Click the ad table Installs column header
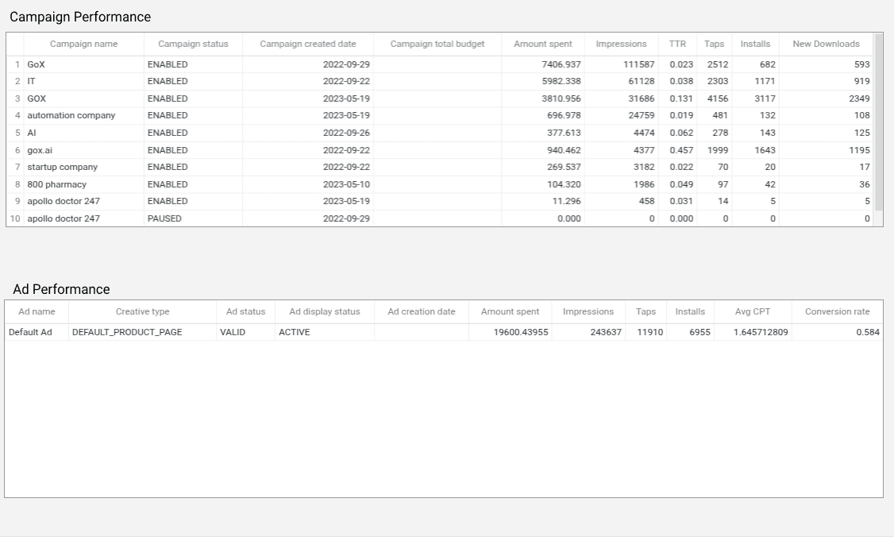 point(690,311)
